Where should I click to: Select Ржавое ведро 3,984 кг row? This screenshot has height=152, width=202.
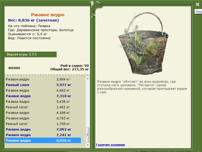(x=43, y=79)
